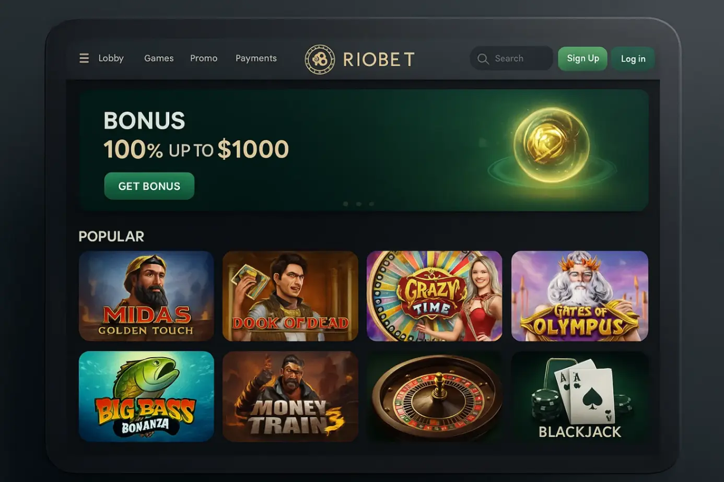
Task: Open the Games menu item
Action: click(x=158, y=58)
